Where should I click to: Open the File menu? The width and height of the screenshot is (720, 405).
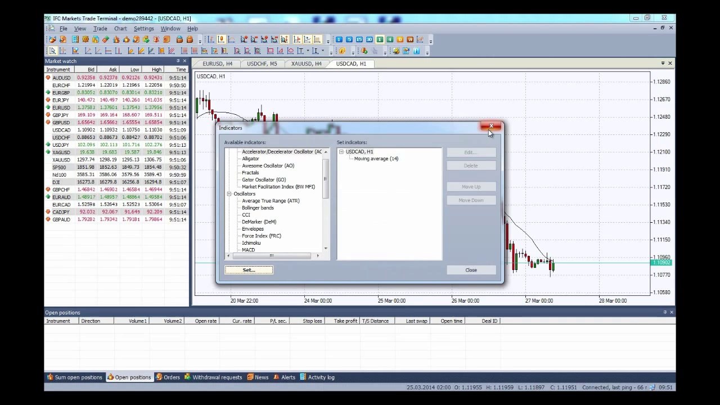(x=63, y=29)
